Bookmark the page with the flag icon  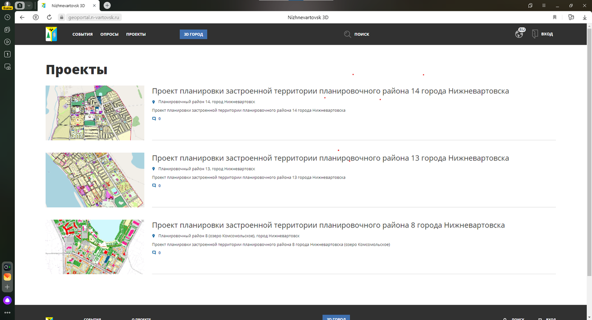[x=555, y=17]
